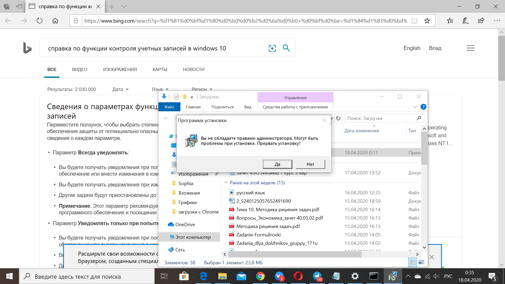Screen dimensions: 505x284
Task: Click the Bing camera search icon
Action: [272, 48]
